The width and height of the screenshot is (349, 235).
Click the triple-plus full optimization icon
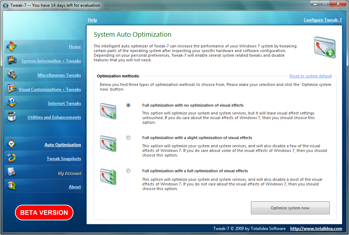(x=108, y=177)
